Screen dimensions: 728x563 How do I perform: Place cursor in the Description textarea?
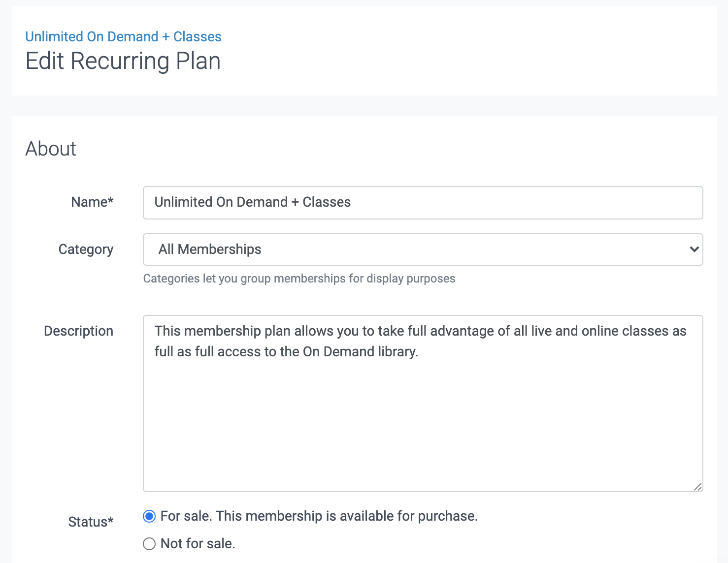pyautogui.click(x=423, y=404)
